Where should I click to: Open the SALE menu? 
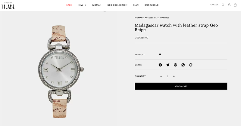[x=69, y=5]
